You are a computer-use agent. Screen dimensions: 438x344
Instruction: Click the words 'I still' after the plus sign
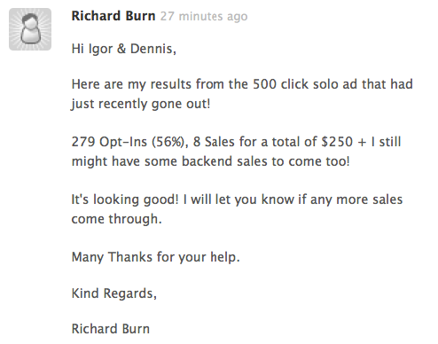[x=387, y=142]
